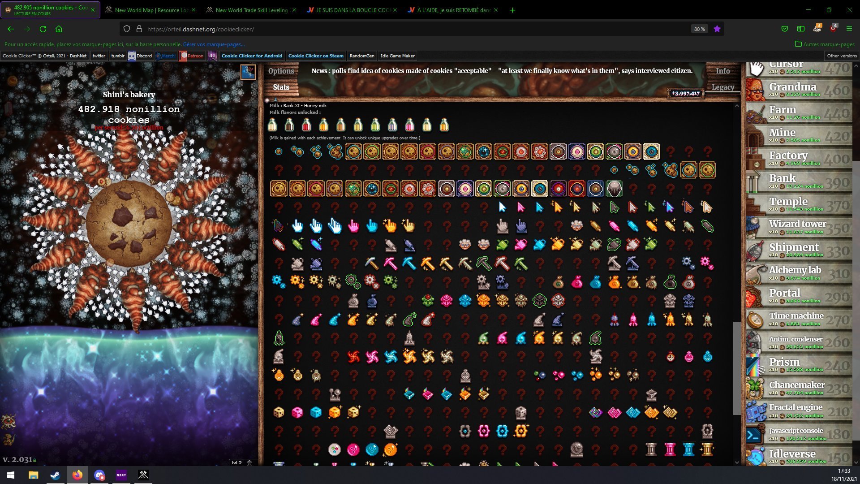Click the Pocket save icon in toolbar
This screenshot has height=484, width=860.
click(x=785, y=29)
